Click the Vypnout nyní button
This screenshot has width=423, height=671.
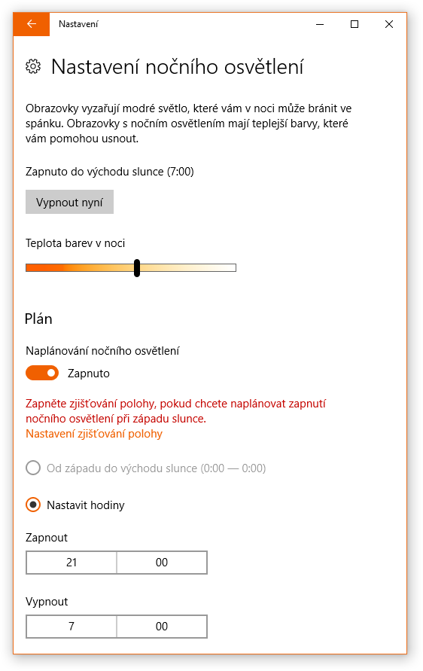click(70, 202)
